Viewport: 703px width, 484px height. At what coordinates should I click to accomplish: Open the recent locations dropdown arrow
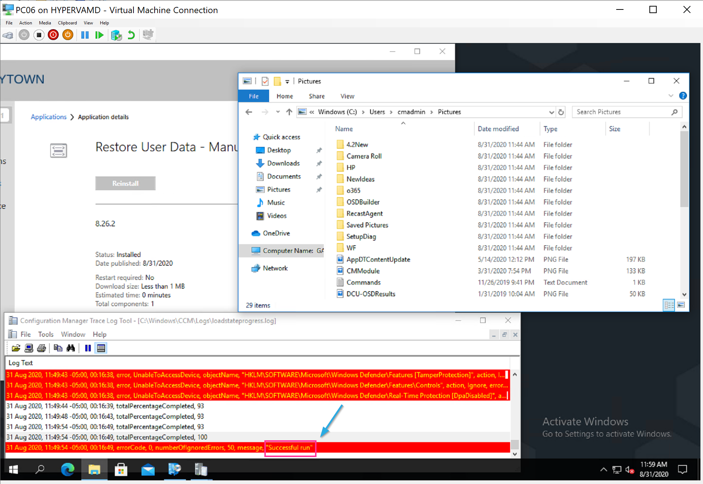pyautogui.click(x=278, y=112)
